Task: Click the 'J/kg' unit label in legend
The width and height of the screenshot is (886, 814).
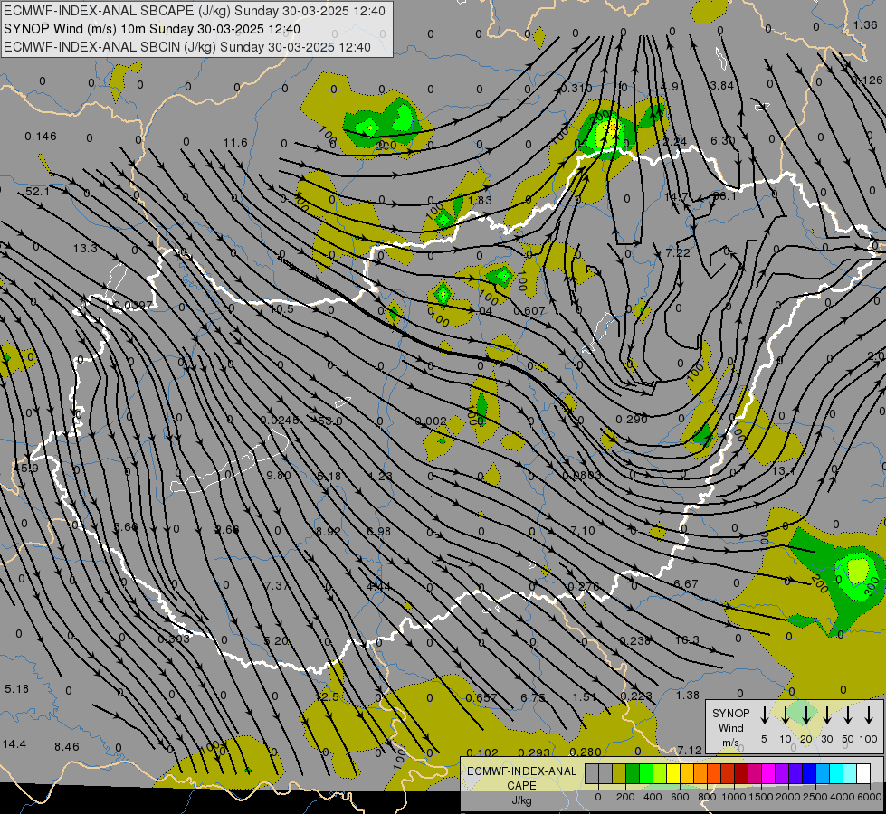Action: point(521,800)
